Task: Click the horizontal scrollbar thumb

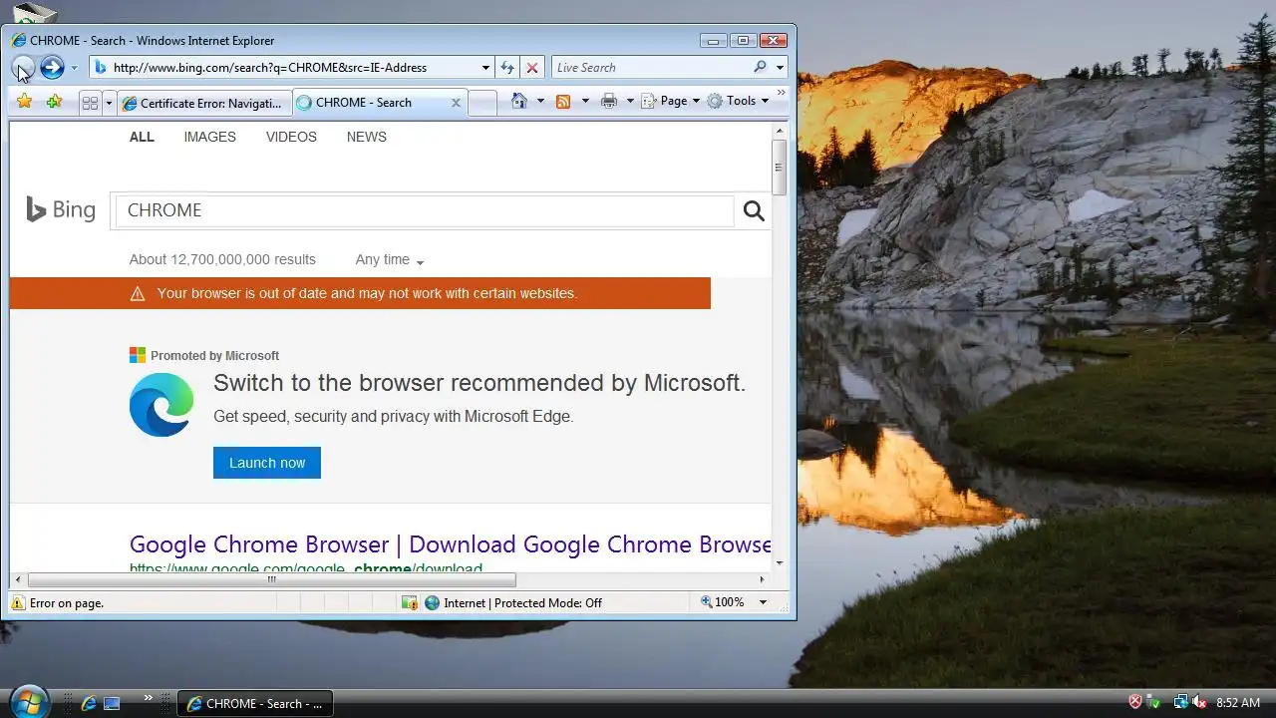Action: coord(271,579)
